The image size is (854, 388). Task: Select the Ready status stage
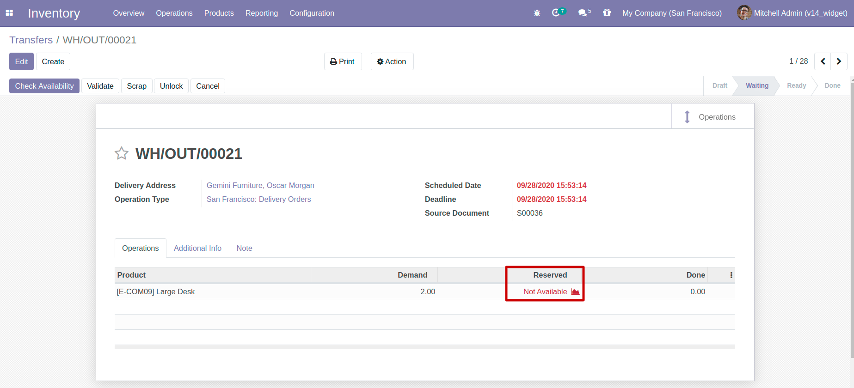pos(796,85)
